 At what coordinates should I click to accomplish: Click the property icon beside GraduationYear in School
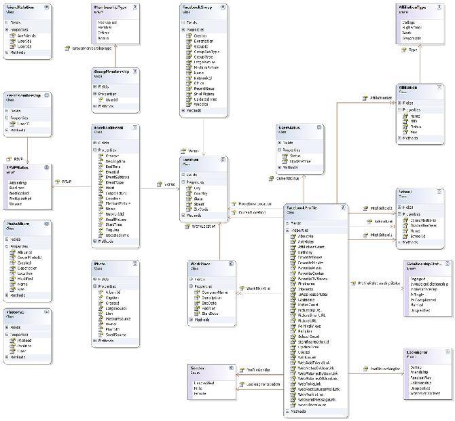pyautogui.click(x=405, y=226)
